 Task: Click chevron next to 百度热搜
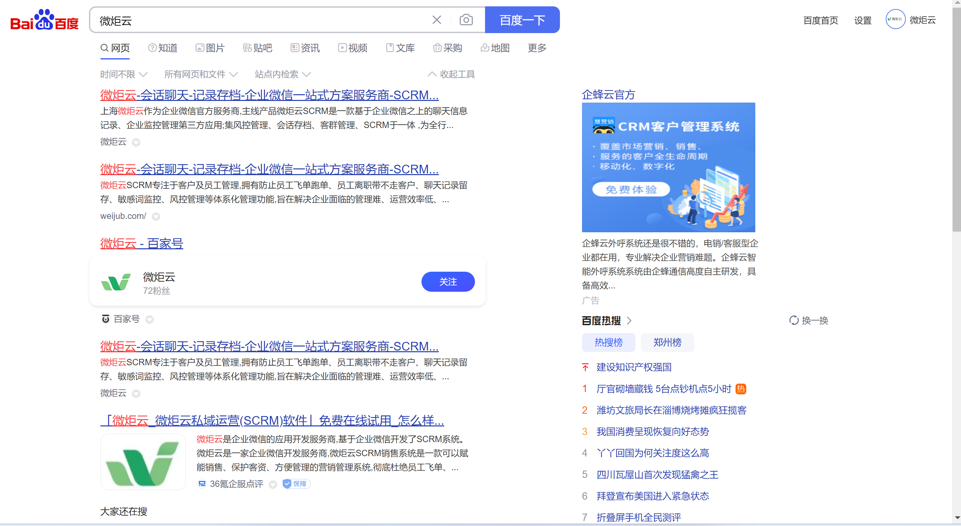[x=629, y=320]
